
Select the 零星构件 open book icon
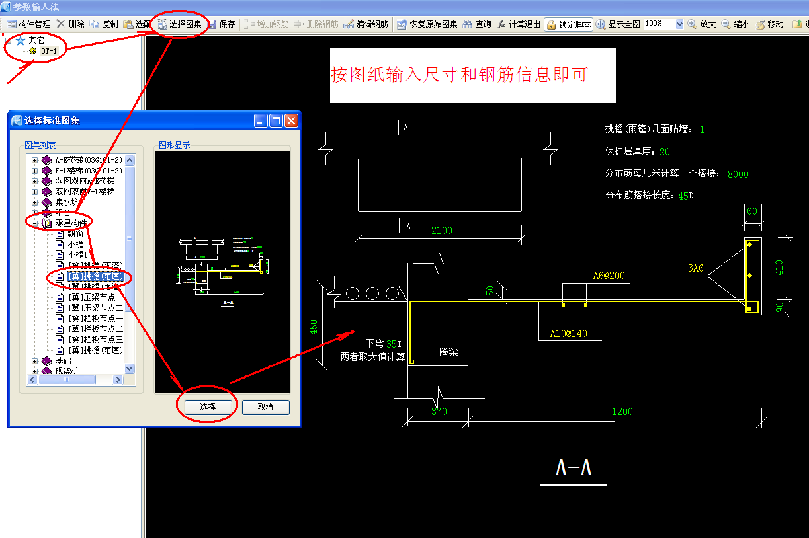[46, 223]
